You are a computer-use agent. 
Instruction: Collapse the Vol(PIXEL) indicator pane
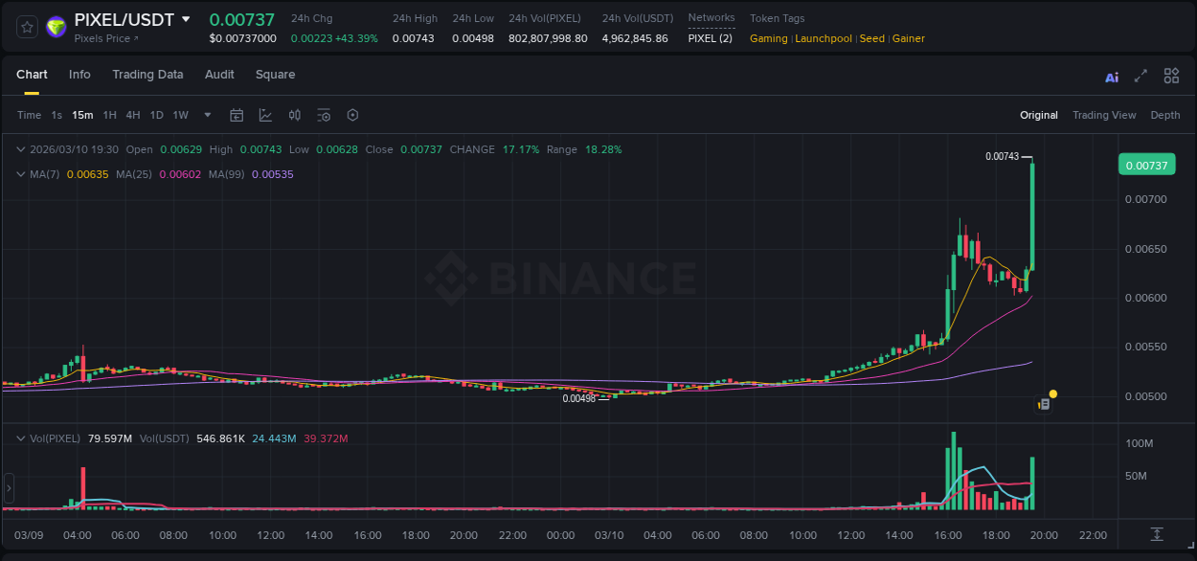coord(20,438)
